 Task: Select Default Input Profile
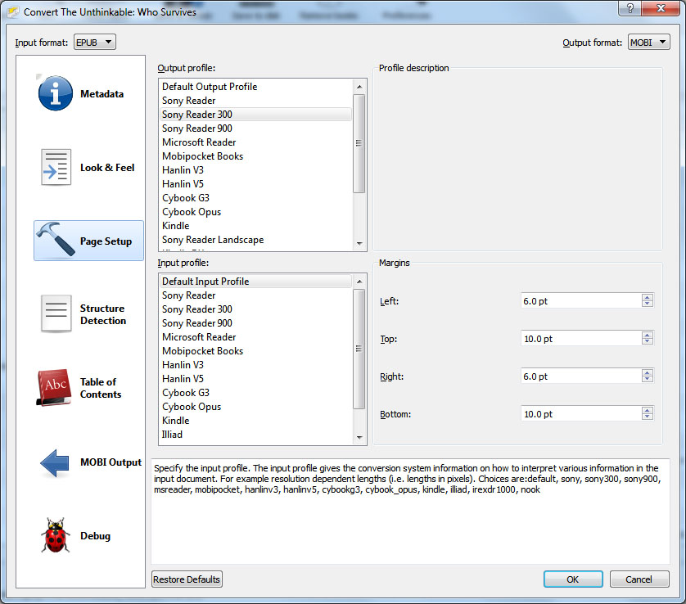pos(255,282)
